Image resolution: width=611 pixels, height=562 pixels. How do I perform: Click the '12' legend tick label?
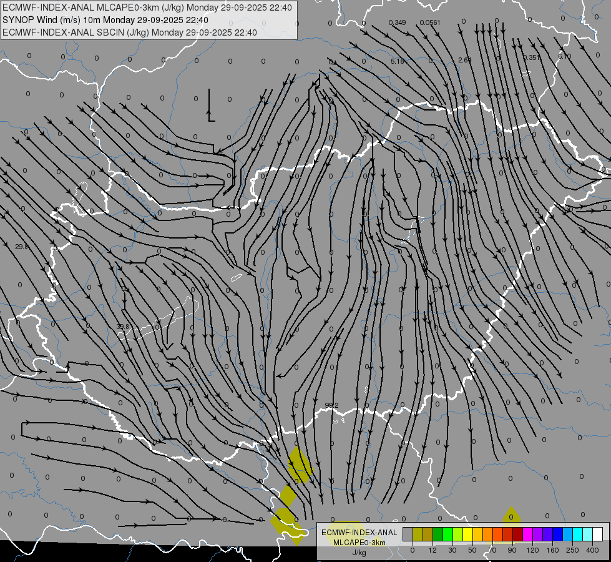(x=433, y=550)
